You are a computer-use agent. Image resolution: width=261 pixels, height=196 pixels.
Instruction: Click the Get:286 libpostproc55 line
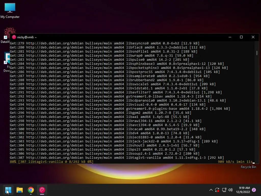click(115, 72)
